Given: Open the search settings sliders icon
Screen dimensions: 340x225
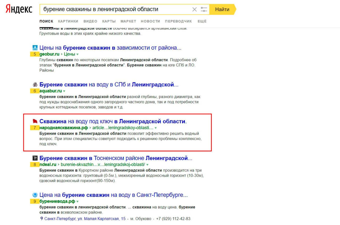Looking at the screenshot, I should click(x=204, y=10).
